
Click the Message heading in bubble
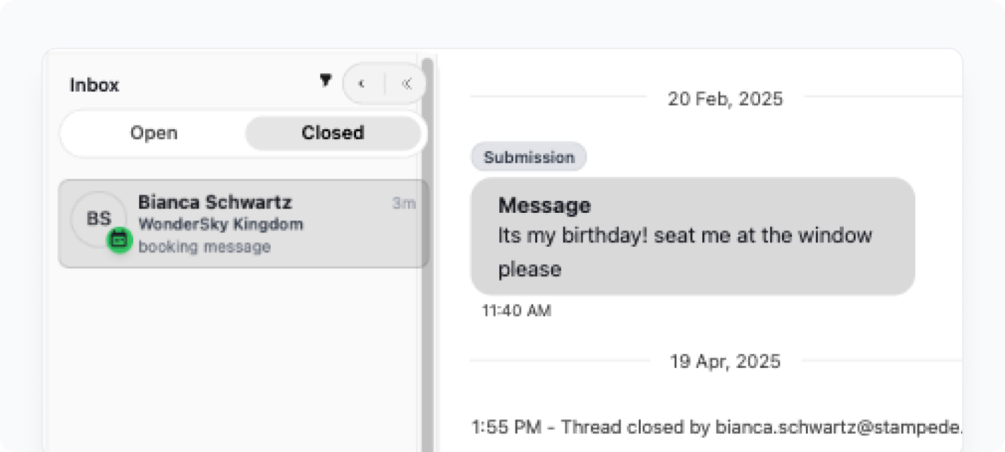tap(545, 205)
